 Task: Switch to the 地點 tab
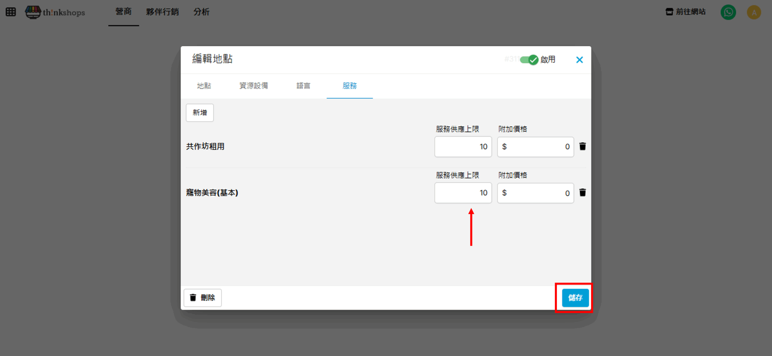204,86
